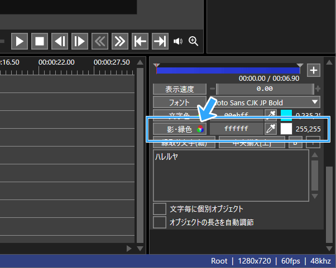Image resolution: width=336 pixels, height=268 pixels.
Task: Stop playback with the stop button
Action: [x=40, y=41]
